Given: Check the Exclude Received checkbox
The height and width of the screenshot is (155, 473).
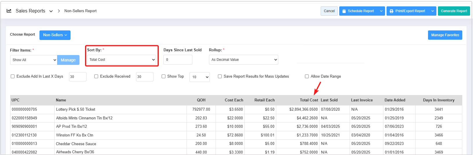Looking at the screenshot, I should click(96, 76).
